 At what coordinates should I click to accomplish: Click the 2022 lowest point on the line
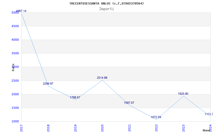[x=156, y=119]
